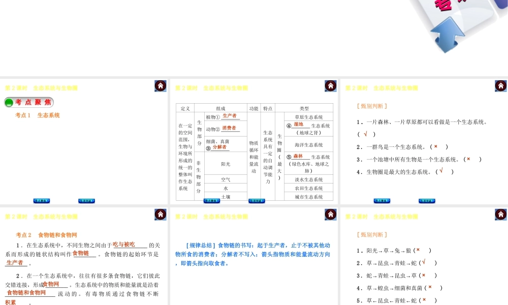Click left blue nav button below 生物圈是最大的生态系统 statement
The height and width of the screenshot is (305, 508).
click(382, 201)
